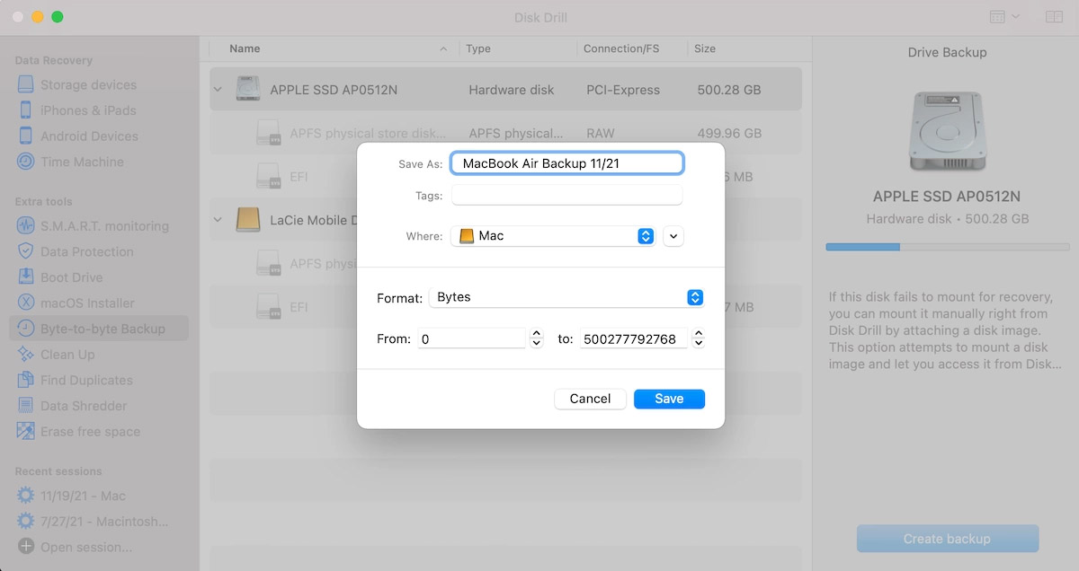The height and width of the screenshot is (571, 1079).
Task: Click the From field stepper arrows
Action: click(537, 338)
